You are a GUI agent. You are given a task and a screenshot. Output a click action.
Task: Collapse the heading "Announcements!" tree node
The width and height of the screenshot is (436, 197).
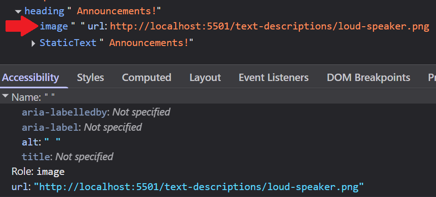(18, 12)
